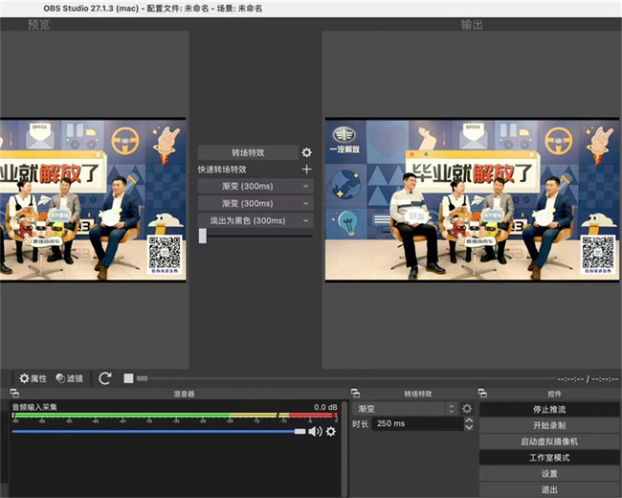The image size is (622, 498).
Task: Add a quick transition with plus icon
Action: [306, 170]
